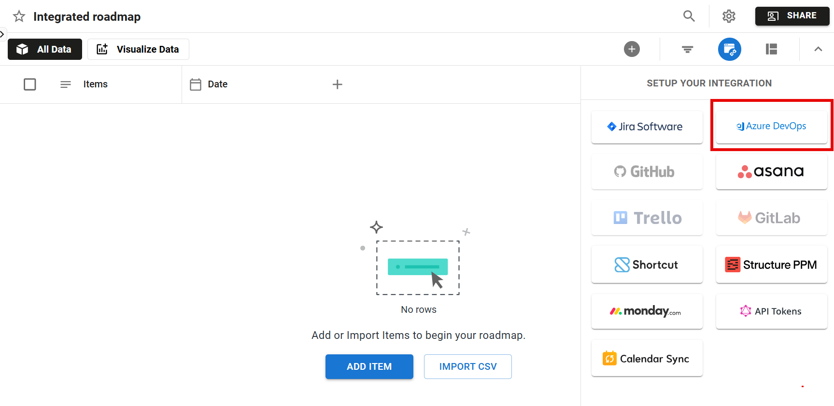This screenshot has height=406, width=834.
Task: Switch to the All Data tab
Action: pyautogui.click(x=45, y=49)
